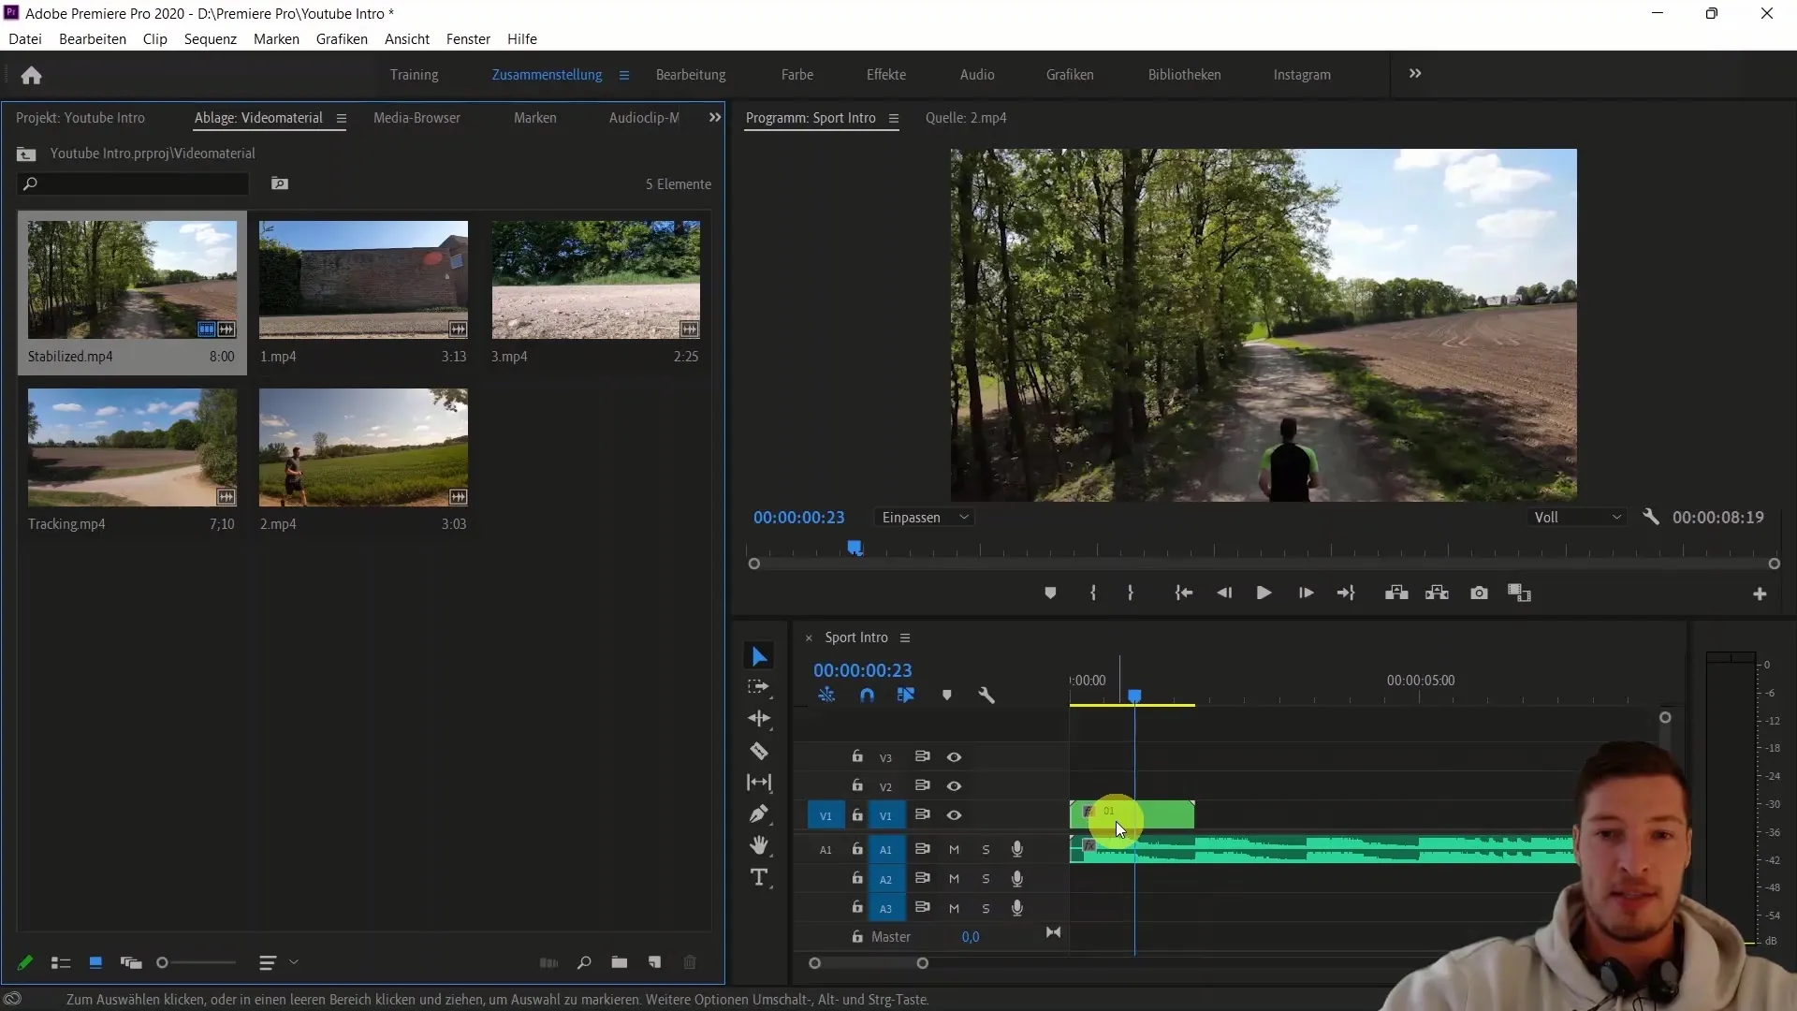
Task: Switch to list view in project panel
Action: (x=61, y=962)
